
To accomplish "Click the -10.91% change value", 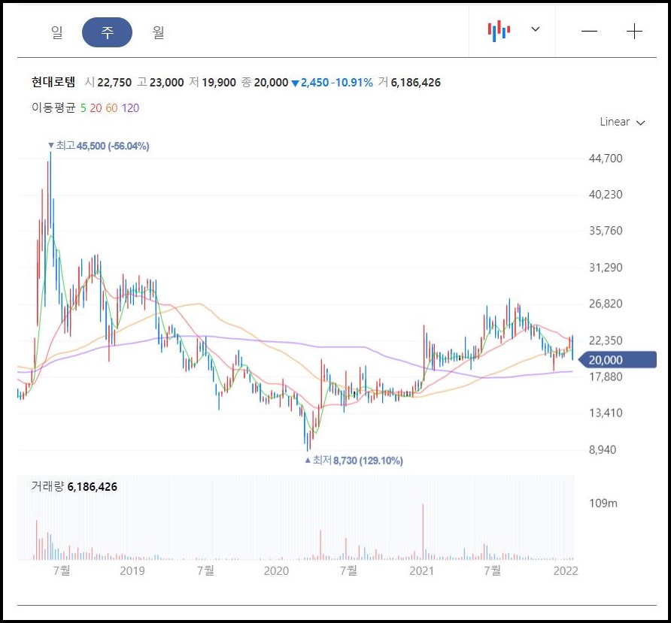I will tap(351, 83).
